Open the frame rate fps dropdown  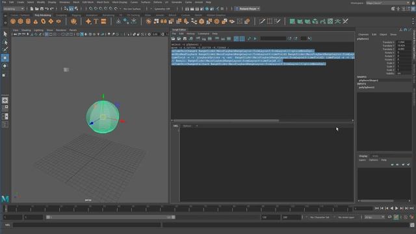pos(374,217)
